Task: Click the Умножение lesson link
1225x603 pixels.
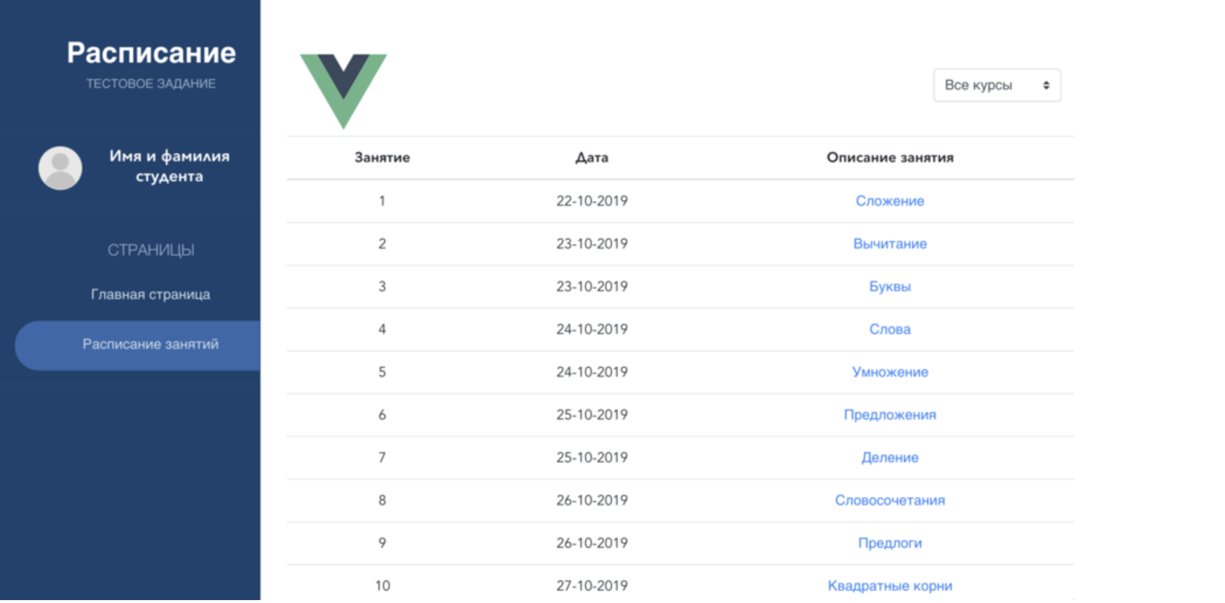Action: tap(890, 372)
